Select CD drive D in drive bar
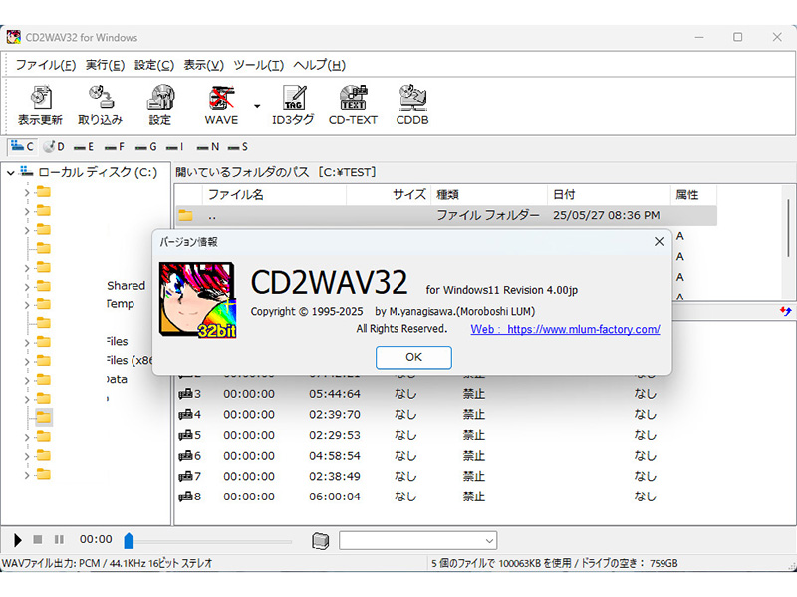The width and height of the screenshot is (797, 597). 54,147
